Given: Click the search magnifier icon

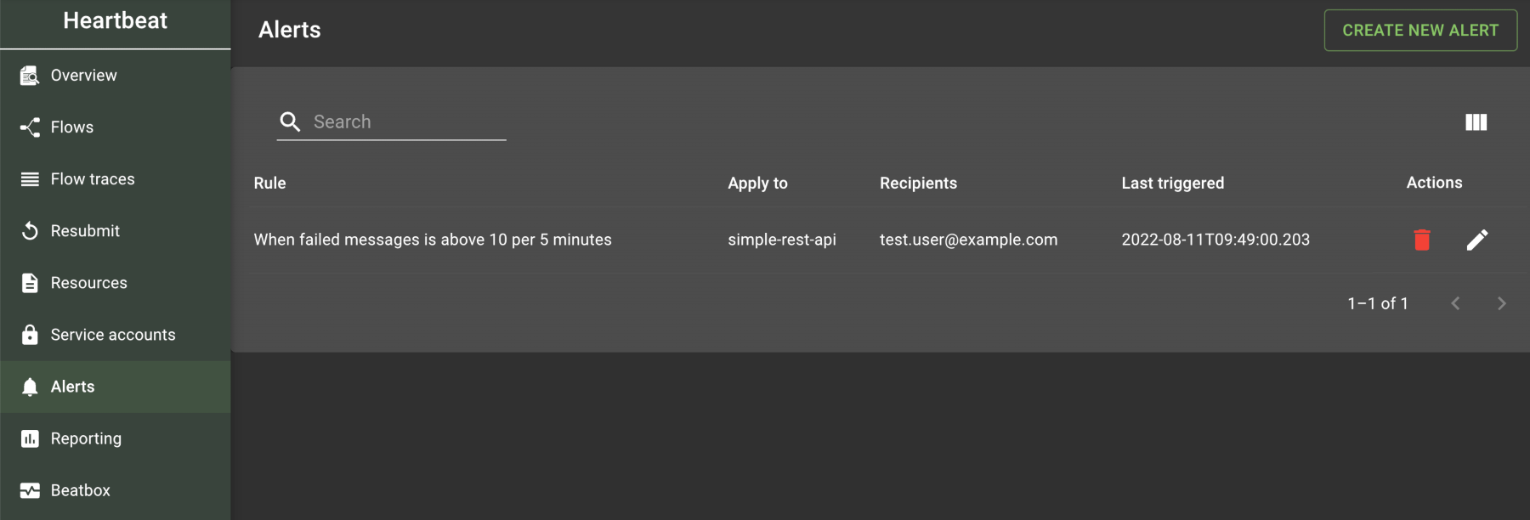Looking at the screenshot, I should tap(290, 122).
